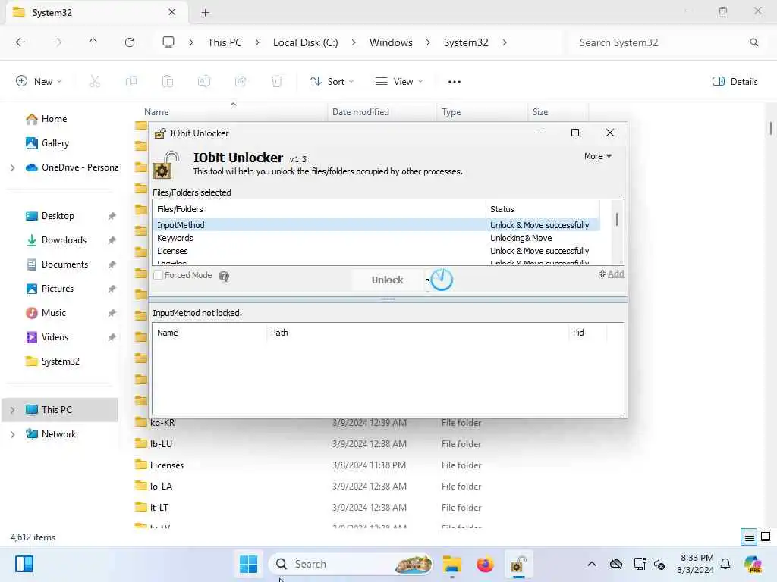Screen dimensions: 777x582
Task: Select the Keywords row in IObit list
Action: (x=376, y=238)
